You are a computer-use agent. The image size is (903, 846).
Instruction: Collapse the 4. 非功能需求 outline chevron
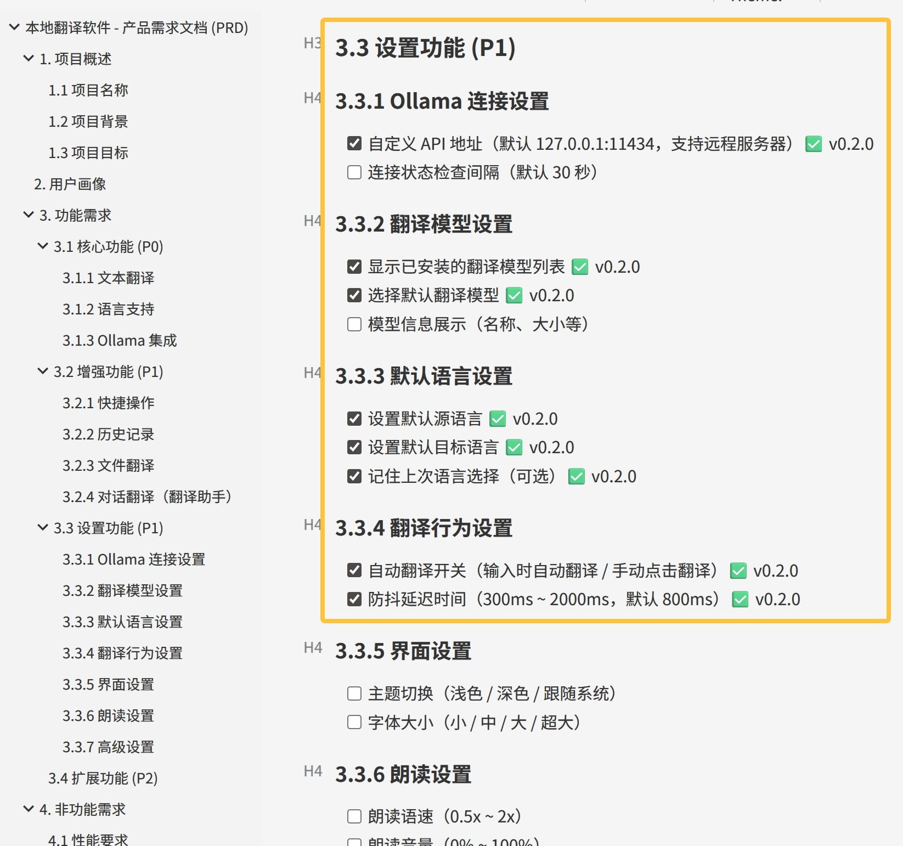[29, 809]
